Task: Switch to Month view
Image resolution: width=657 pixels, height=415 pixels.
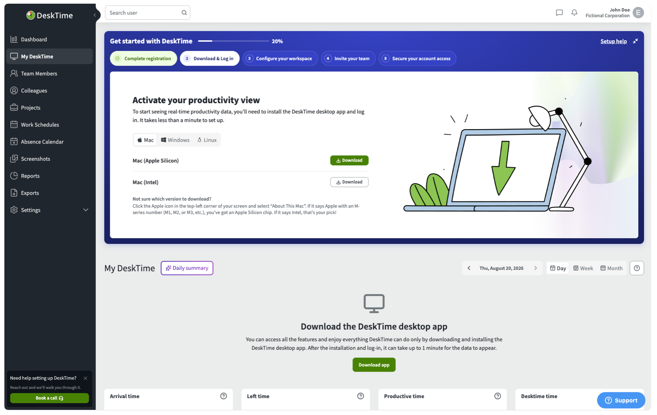Action: pos(611,268)
